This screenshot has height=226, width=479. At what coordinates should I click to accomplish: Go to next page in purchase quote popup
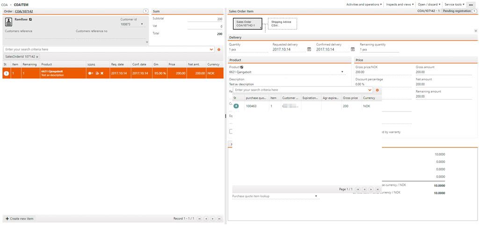click(x=370, y=189)
